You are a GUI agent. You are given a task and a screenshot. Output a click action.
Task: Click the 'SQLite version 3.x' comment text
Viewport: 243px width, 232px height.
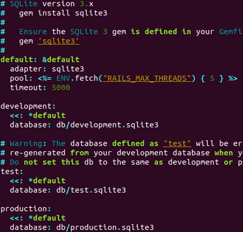click(x=52, y=4)
